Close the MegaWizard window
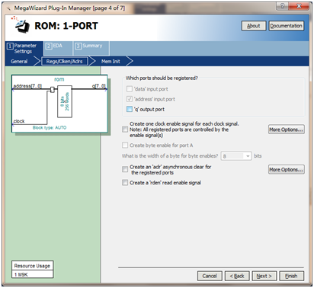This screenshot has width=314, height=288. (x=299, y=6)
